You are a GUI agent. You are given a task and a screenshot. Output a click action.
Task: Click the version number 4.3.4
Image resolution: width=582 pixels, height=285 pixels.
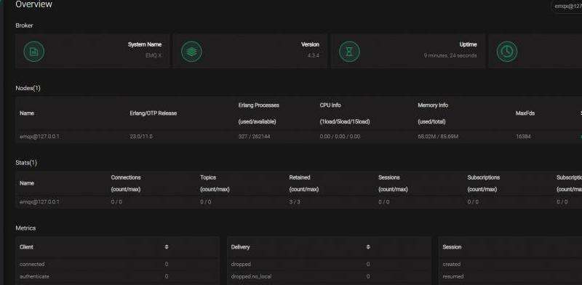click(314, 55)
